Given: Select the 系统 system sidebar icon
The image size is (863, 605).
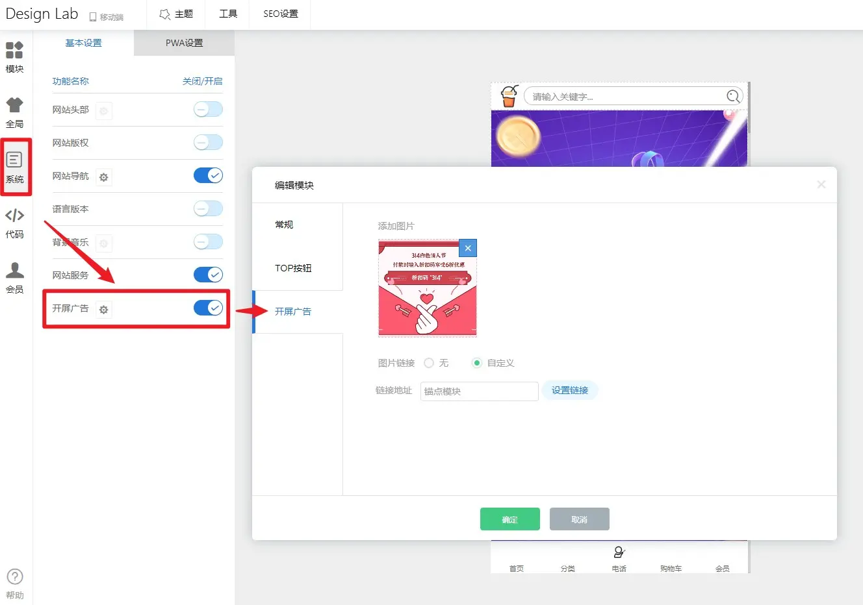Looking at the screenshot, I should [x=14, y=167].
